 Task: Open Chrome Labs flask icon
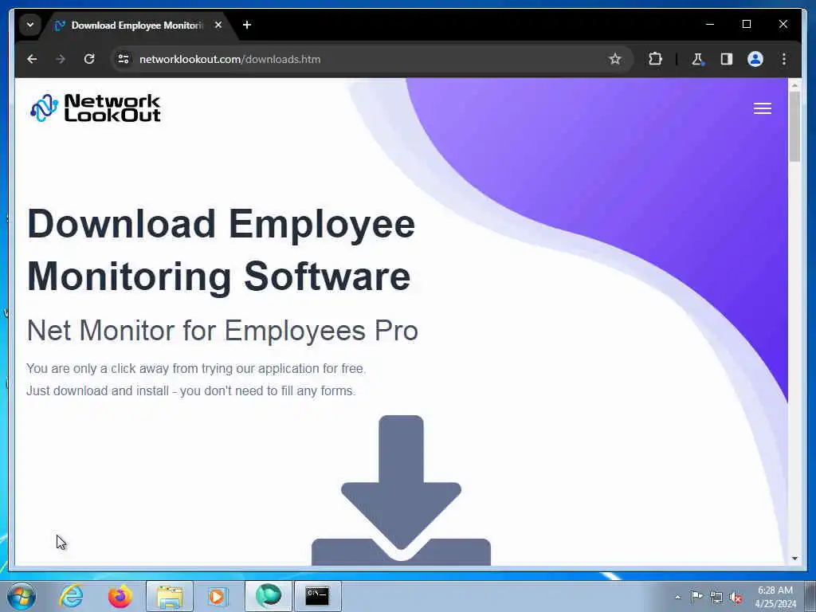(x=697, y=59)
